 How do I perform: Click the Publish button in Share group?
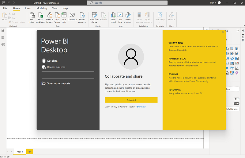[x=171, y=17]
